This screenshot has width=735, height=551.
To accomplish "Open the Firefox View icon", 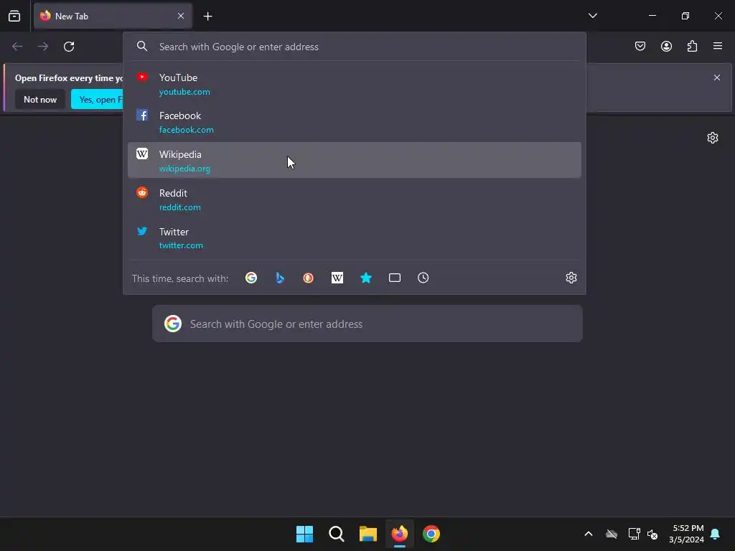I will 14,16.
